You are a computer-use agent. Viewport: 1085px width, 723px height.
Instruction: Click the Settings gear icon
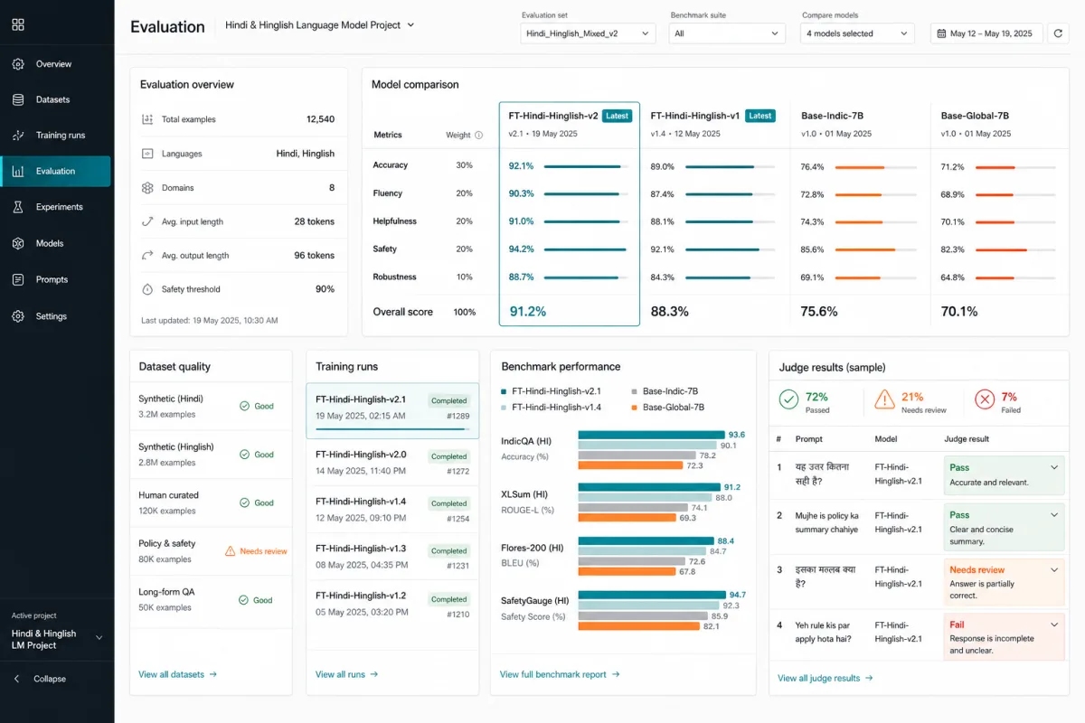tap(18, 316)
